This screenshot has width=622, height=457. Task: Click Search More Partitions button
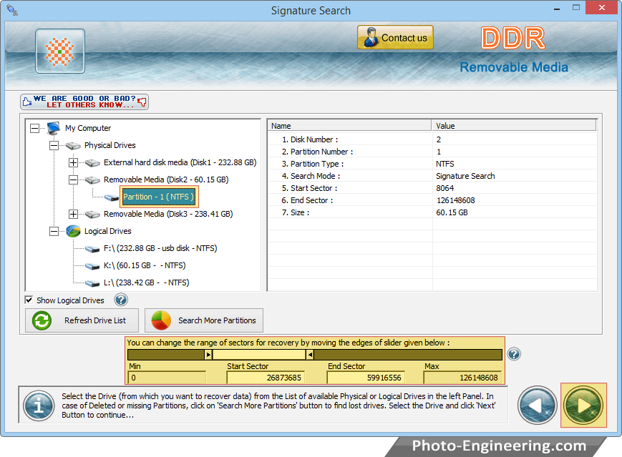pos(204,320)
